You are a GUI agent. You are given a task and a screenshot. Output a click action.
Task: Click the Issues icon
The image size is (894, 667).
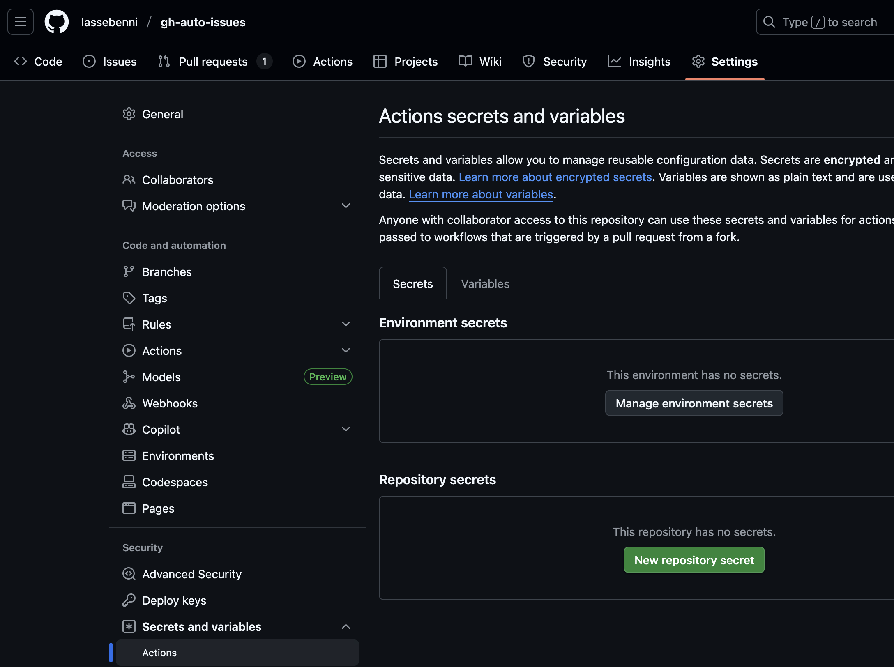coord(89,61)
